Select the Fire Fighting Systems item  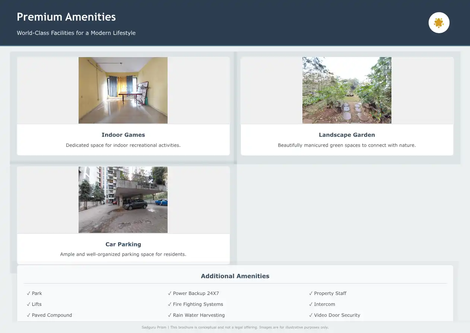(198, 304)
